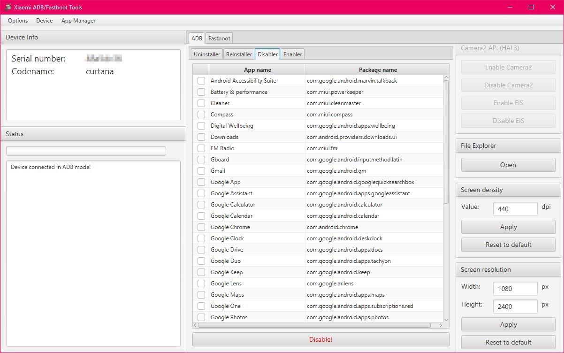This screenshot has height=353, width=564.
Task: Select the Google Chrome checkbox
Action: (x=201, y=227)
